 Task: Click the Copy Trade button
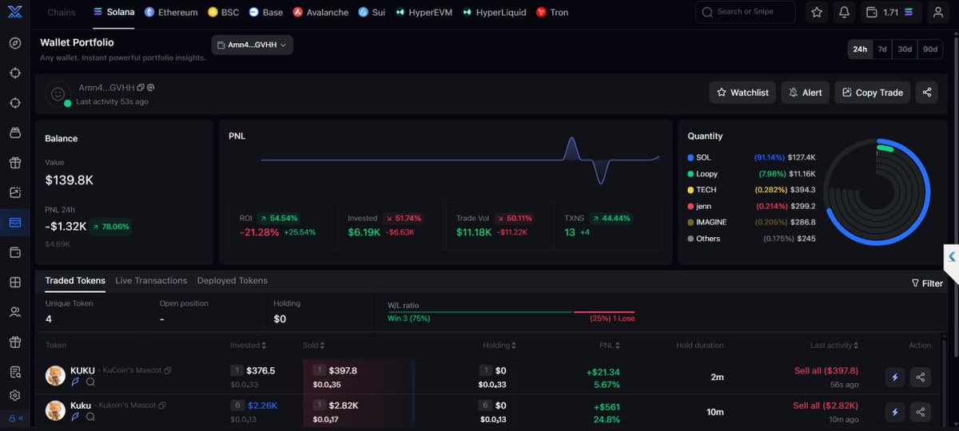pyautogui.click(x=872, y=93)
